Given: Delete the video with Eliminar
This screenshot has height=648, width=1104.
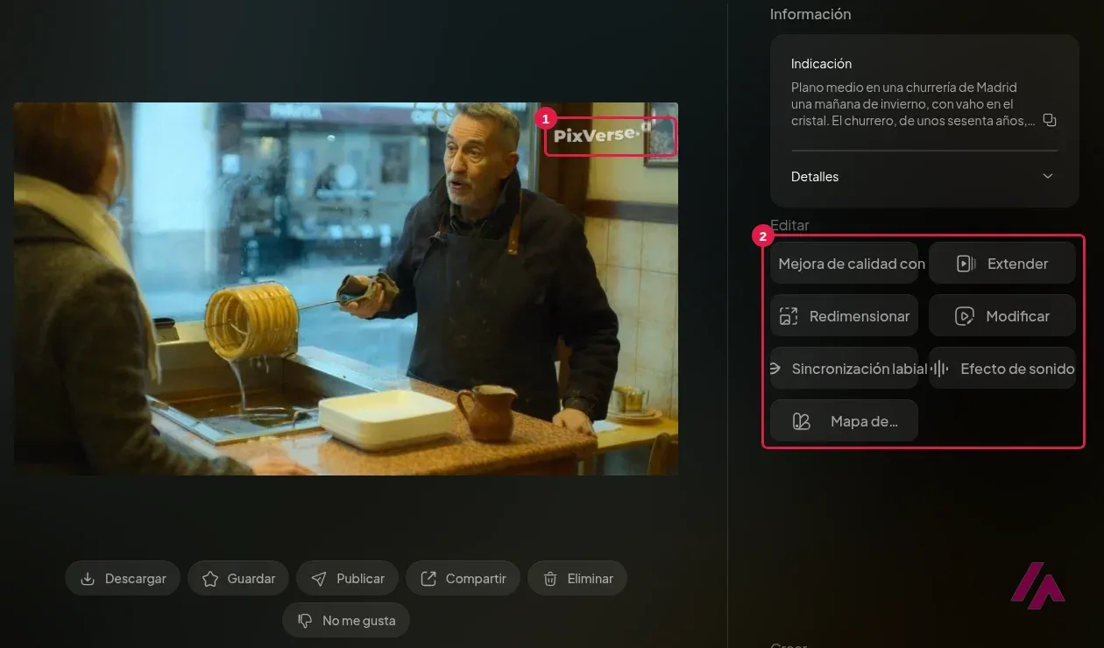Looking at the screenshot, I should (577, 579).
